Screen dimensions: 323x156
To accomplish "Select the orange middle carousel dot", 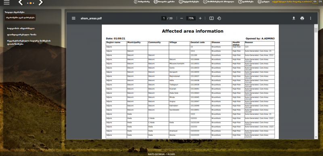I will (x=31, y=3).
